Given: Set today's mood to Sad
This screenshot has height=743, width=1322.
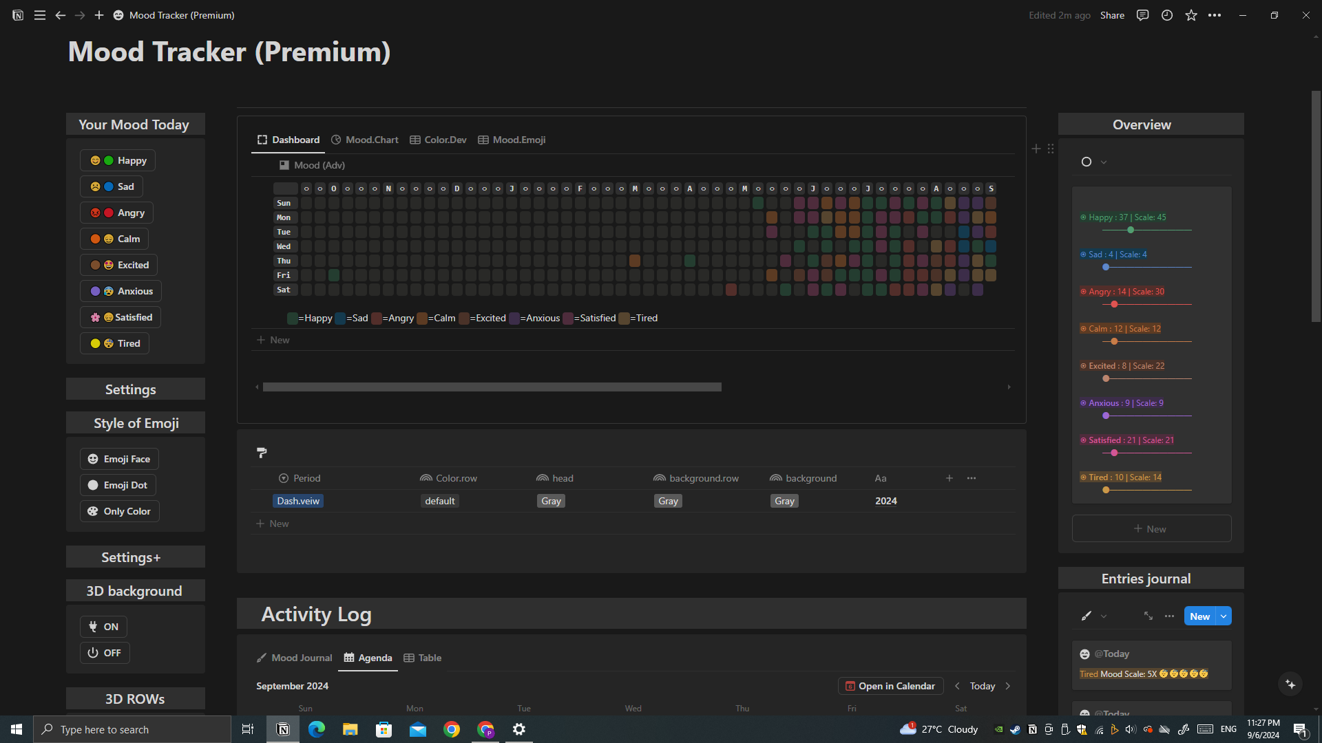Looking at the screenshot, I should 112,186.
